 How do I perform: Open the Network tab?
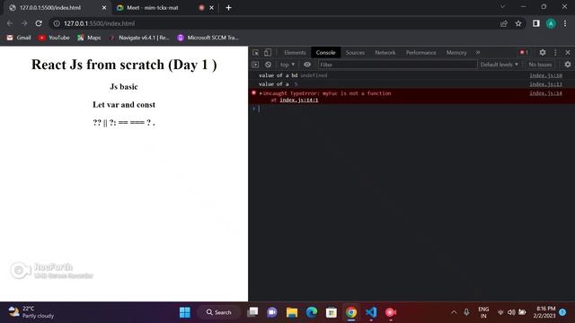[385, 53]
